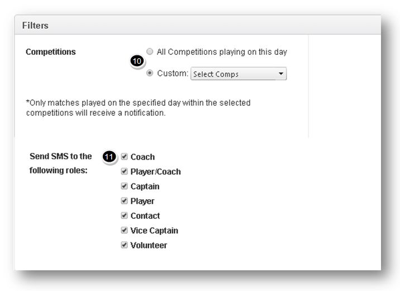Click the Select Comps dropdown arrow
This screenshot has height=291, width=400.
281,73
